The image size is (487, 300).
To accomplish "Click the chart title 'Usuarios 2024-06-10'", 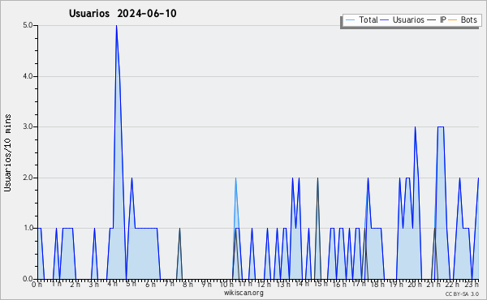I will tap(123, 14).
